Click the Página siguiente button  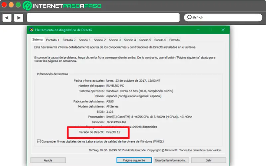coord(134,160)
